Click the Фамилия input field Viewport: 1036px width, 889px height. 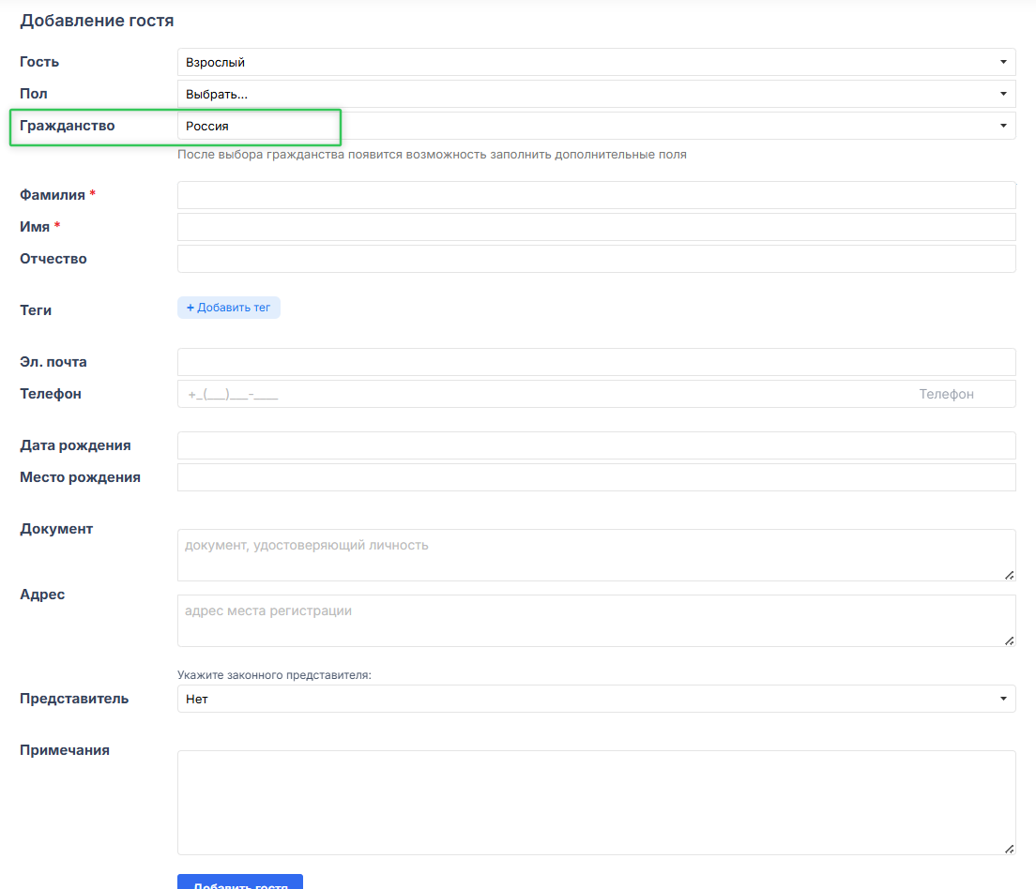pos(596,195)
